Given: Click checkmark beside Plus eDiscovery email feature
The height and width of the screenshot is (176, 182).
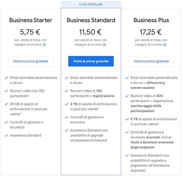Looking at the screenshot, I should coord(127,78).
